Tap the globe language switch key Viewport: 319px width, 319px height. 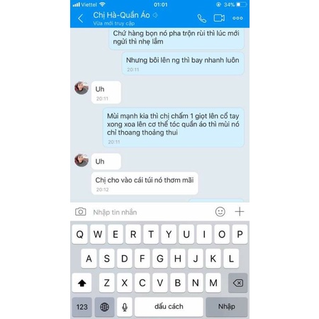click(104, 307)
